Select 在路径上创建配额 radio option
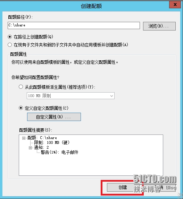The width and height of the screenshot is (183, 199). pos(10,37)
